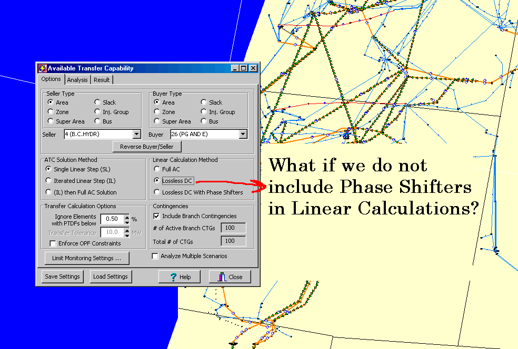Increase the Ignore Elements PTDF value
The height and width of the screenshot is (349, 518).
pyautogui.click(x=126, y=216)
